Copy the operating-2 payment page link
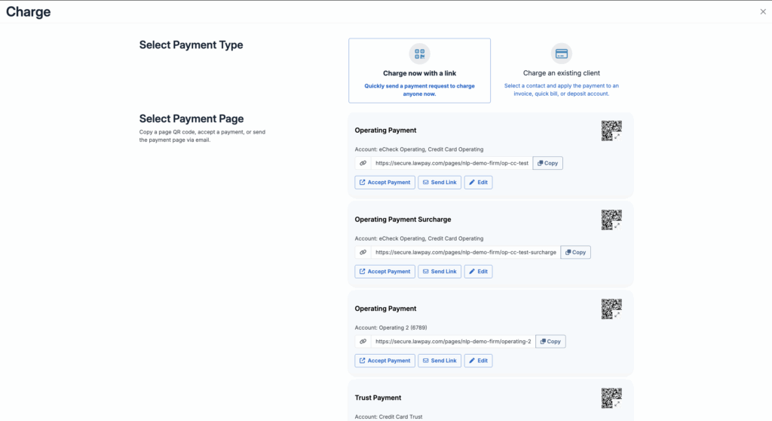 click(550, 341)
